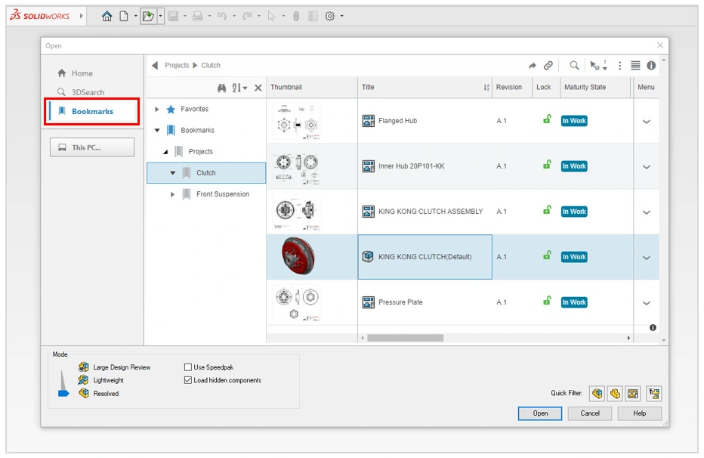Open the dropdown next to Options gear
Image resolution: width=704 pixels, height=458 pixels.
(342, 16)
